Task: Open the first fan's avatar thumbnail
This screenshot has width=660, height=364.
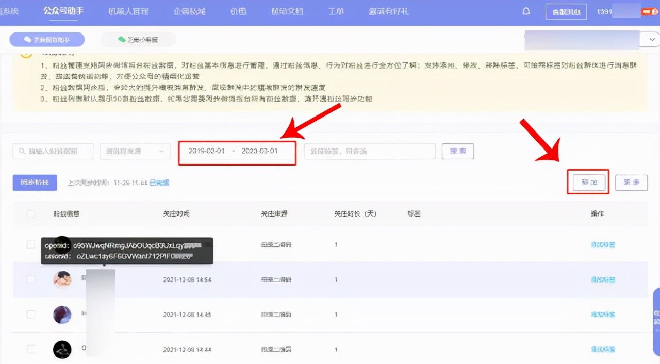Action: [x=62, y=244]
